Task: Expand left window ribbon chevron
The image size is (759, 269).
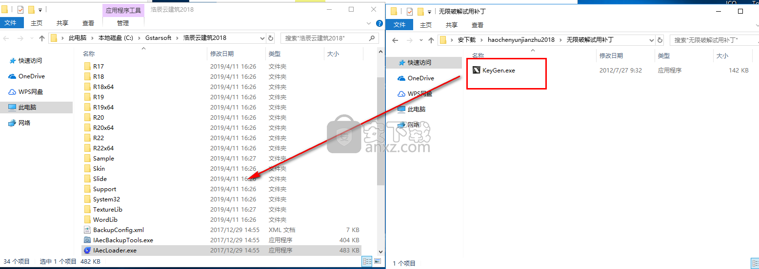Action: click(368, 23)
